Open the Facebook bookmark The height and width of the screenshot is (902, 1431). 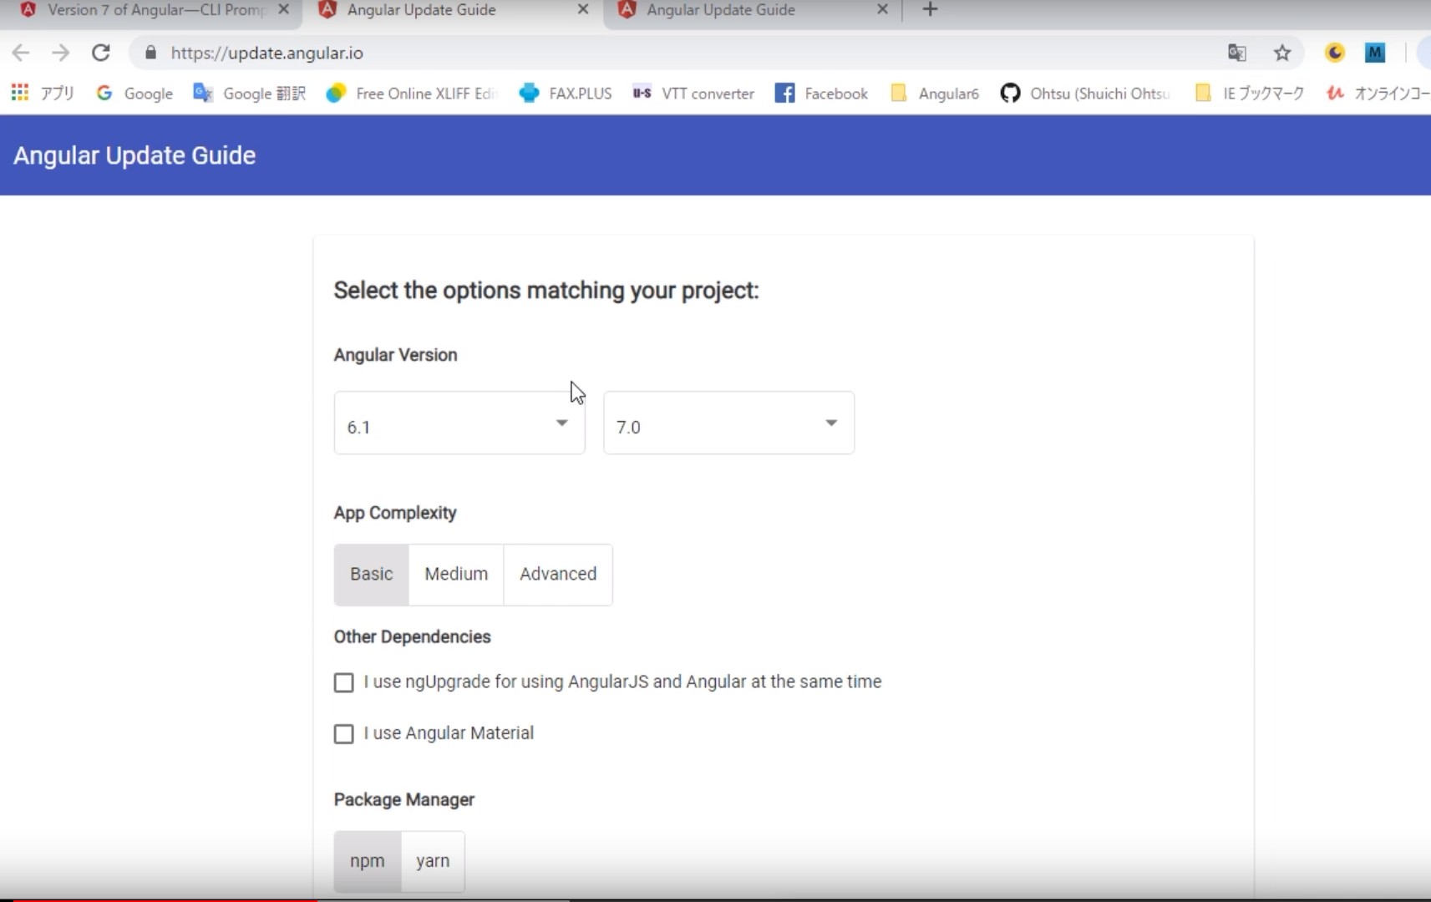821,94
